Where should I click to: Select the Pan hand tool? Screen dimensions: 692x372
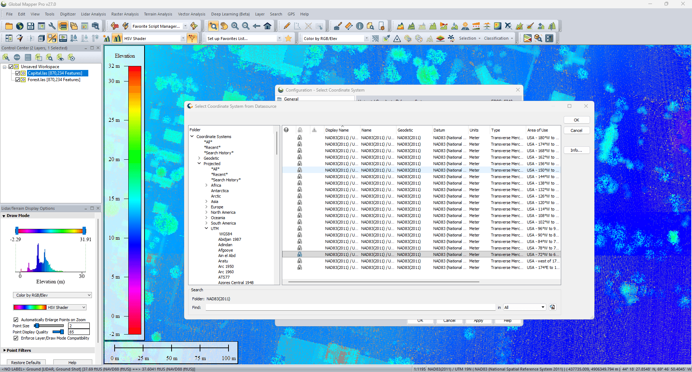click(x=224, y=26)
